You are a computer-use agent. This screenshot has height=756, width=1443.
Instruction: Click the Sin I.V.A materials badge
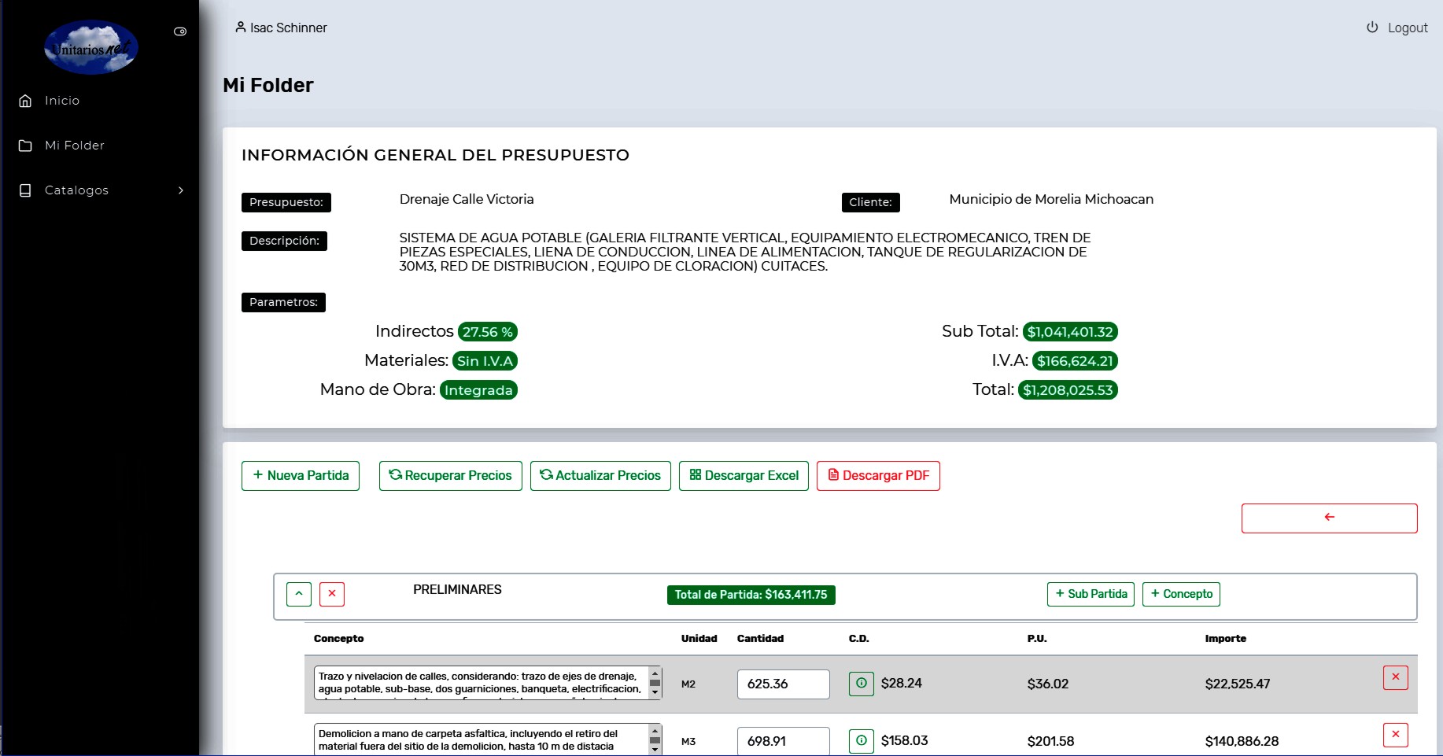[485, 361]
